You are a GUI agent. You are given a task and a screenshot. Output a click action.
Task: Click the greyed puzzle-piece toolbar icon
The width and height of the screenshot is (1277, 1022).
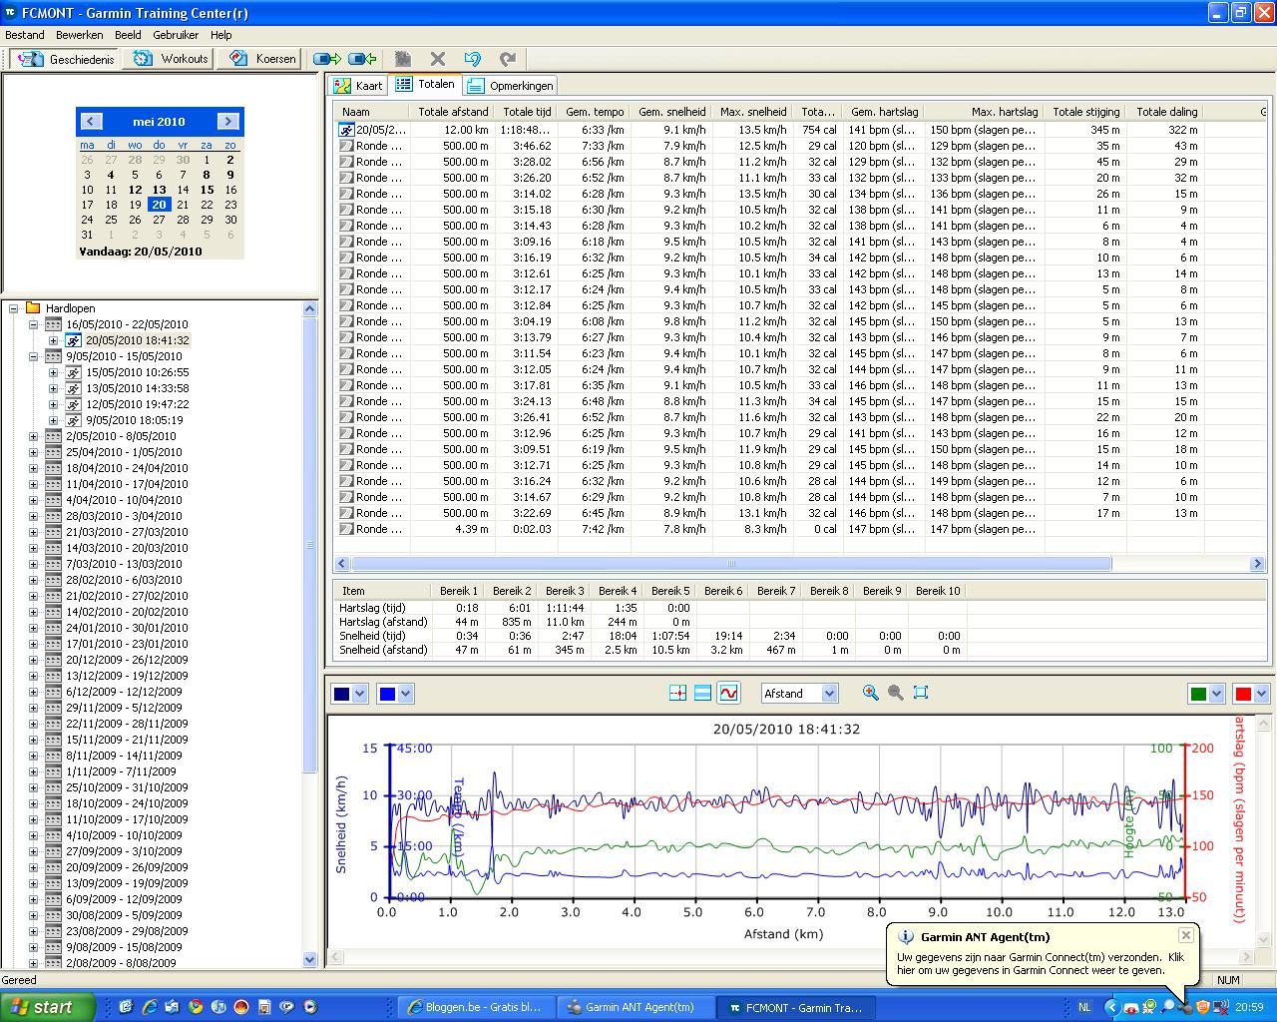pos(403,59)
